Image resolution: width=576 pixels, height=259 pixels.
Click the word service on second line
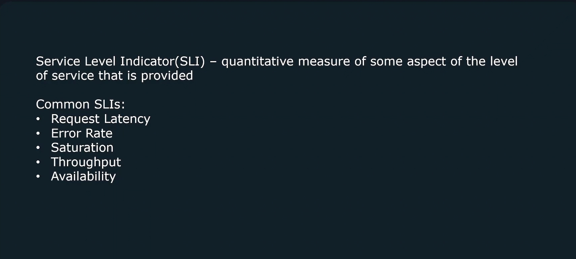(x=73, y=76)
